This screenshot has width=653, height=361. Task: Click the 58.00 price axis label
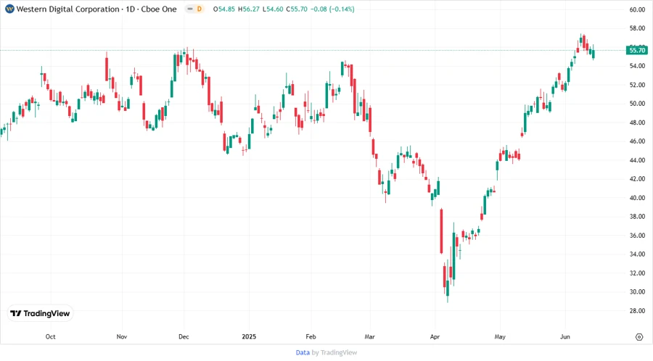click(x=637, y=28)
